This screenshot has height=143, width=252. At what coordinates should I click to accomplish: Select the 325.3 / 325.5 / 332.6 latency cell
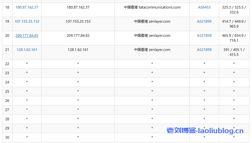point(234,10)
